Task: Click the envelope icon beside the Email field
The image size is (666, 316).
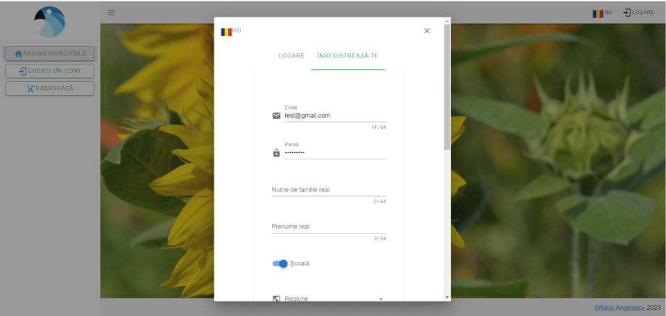Action: (276, 116)
